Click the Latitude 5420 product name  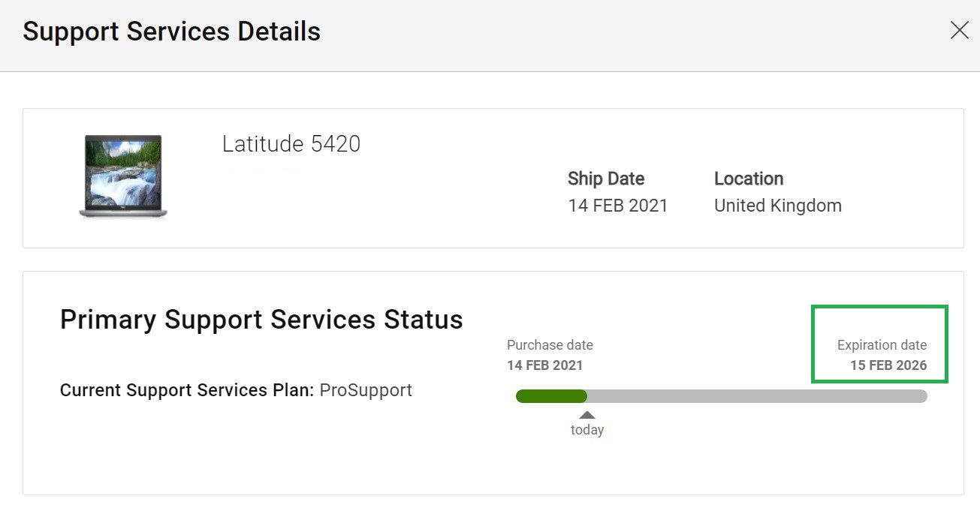tap(291, 143)
